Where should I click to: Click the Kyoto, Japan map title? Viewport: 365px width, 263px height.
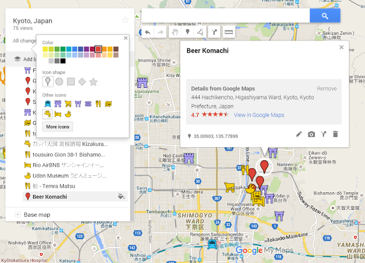click(33, 21)
